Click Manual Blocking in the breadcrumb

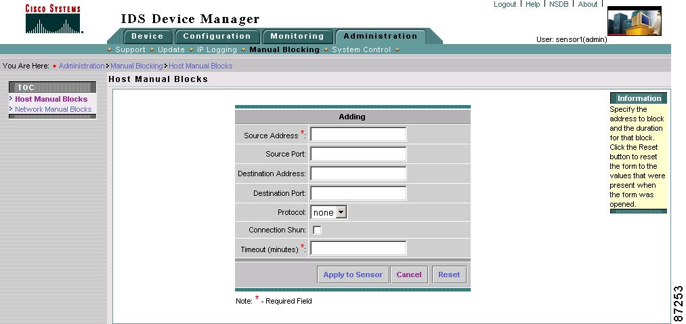pyautogui.click(x=137, y=66)
